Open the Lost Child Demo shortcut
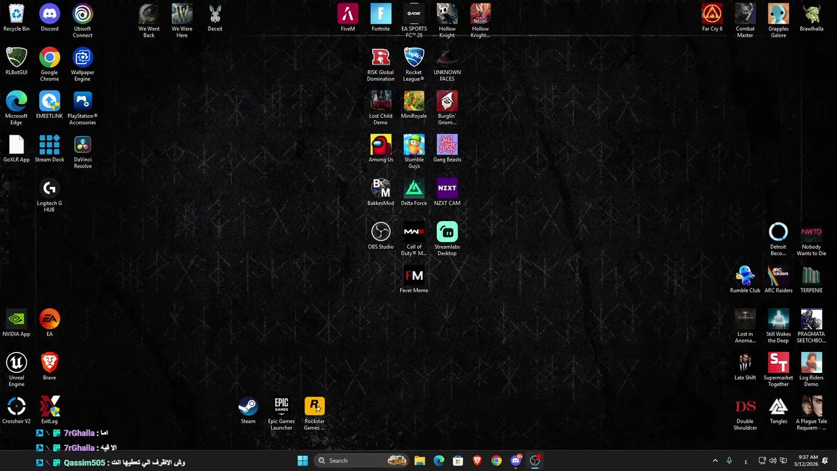 tap(381, 109)
